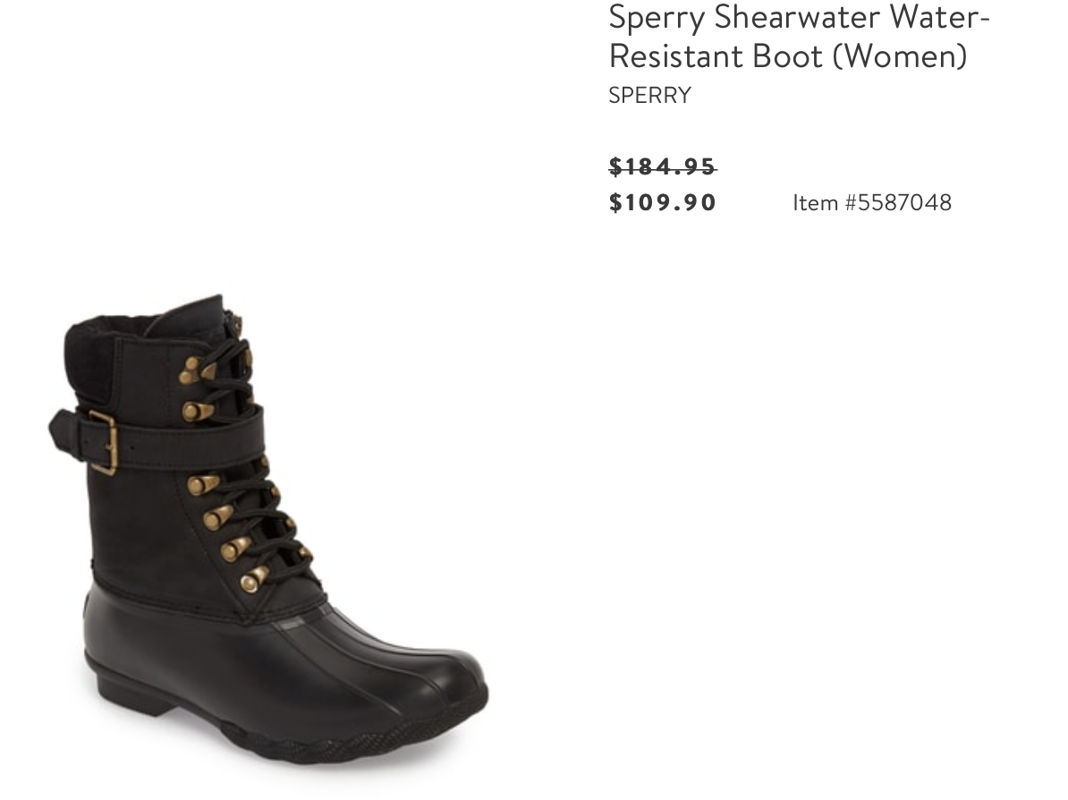
Task: Open the Sperry Shearwater Water-Resistant Boot title
Action: tap(798, 36)
